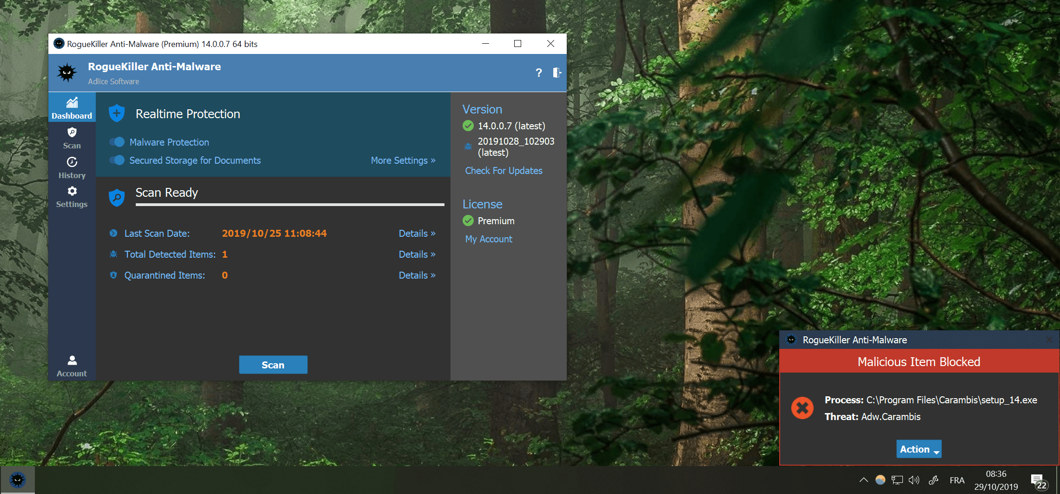Click the 14.0.0.7 (latest) version text
1060x494 pixels.
(x=511, y=126)
